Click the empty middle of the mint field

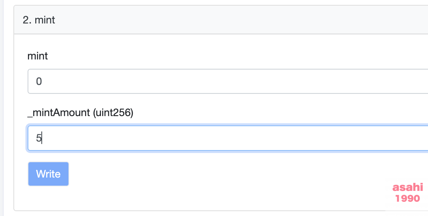(x=228, y=81)
